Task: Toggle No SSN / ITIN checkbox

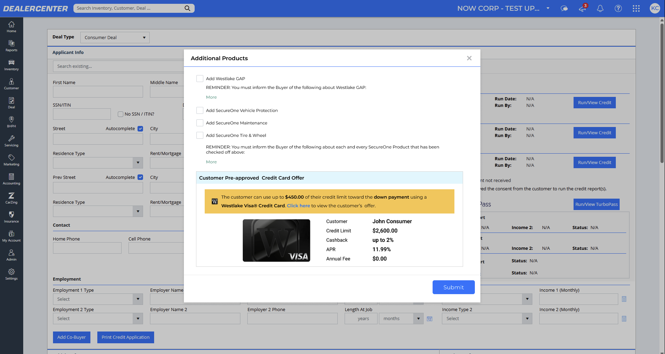Action: click(121, 114)
